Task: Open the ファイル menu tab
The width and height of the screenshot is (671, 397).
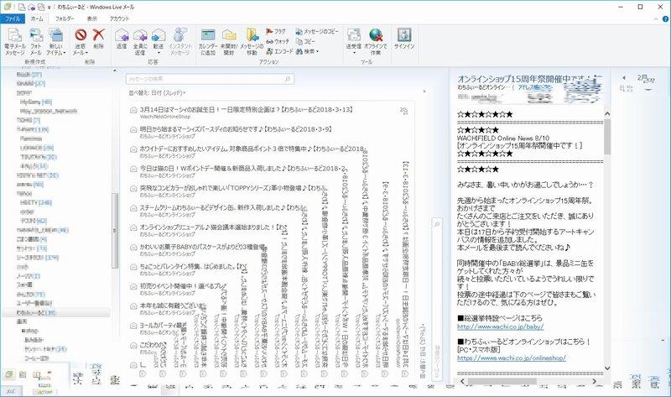Action: click(x=13, y=18)
